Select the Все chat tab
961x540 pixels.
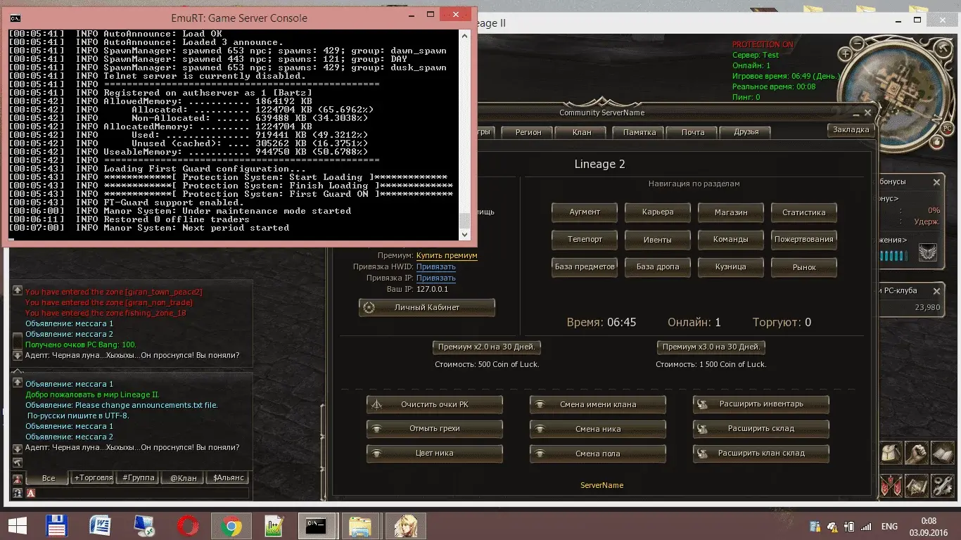tap(49, 477)
